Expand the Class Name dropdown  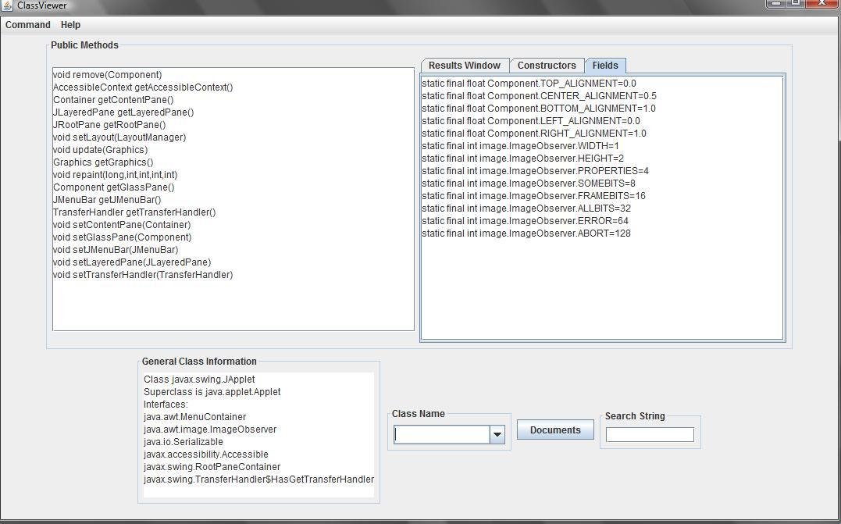tap(497, 434)
